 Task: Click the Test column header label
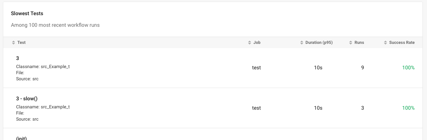pyautogui.click(x=22, y=43)
